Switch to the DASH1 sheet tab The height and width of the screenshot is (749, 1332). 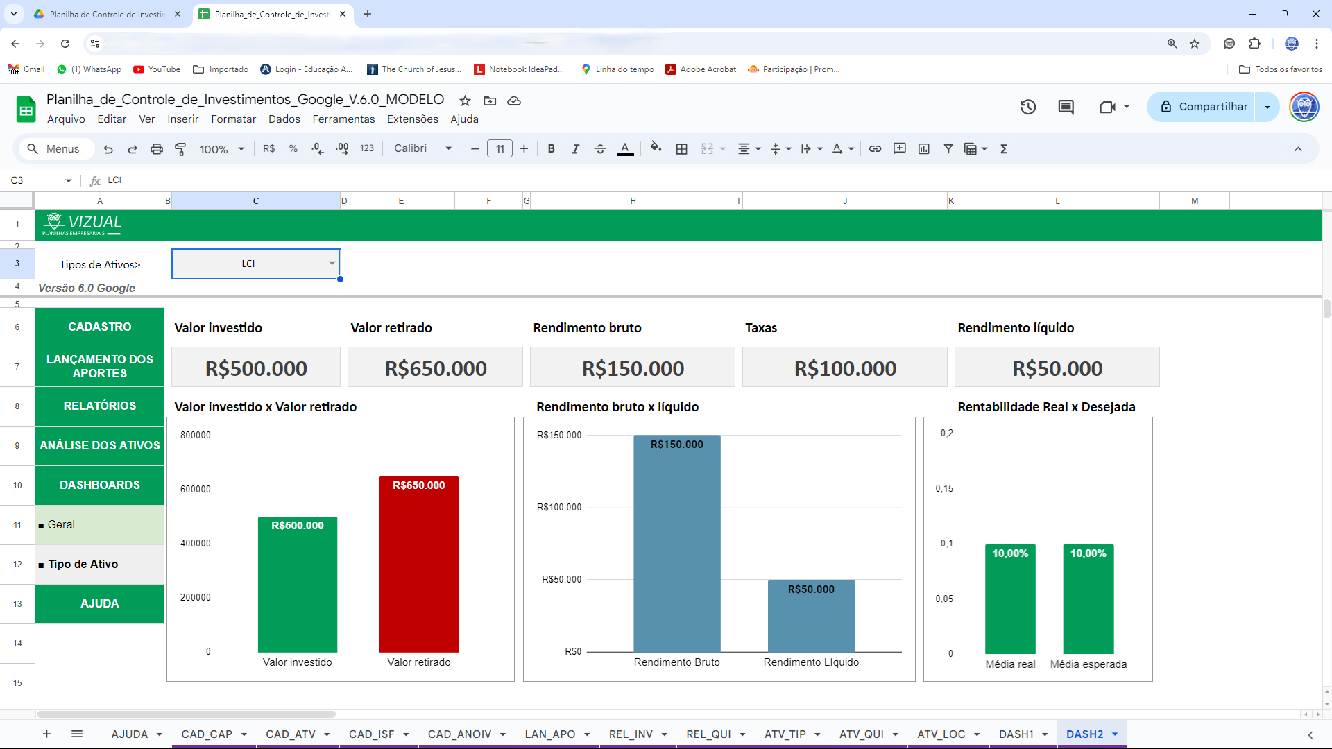click(1016, 734)
